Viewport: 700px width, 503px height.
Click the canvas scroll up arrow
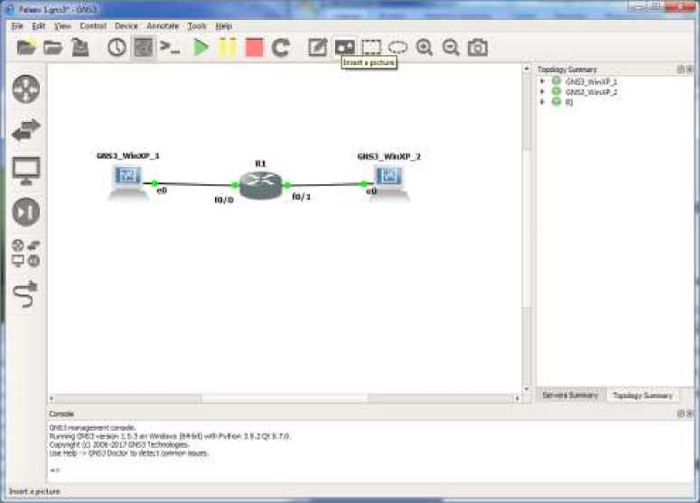pyautogui.click(x=527, y=69)
